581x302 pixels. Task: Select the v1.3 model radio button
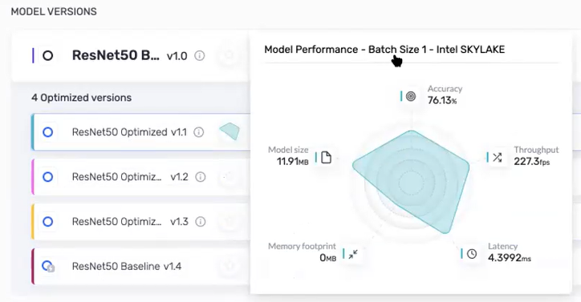tap(48, 222)
